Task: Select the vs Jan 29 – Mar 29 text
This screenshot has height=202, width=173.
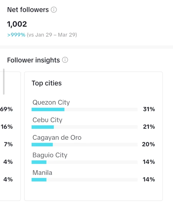Action: (52, 35)
